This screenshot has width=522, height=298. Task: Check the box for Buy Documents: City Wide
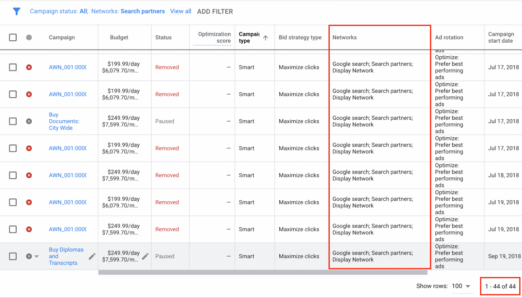tap(13, 121)
